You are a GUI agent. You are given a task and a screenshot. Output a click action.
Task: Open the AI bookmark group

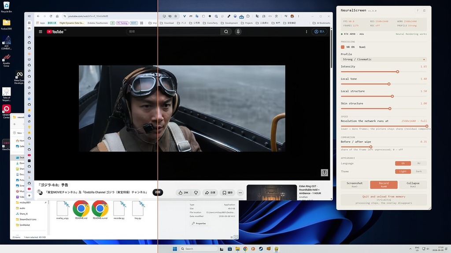click(112, 23)
